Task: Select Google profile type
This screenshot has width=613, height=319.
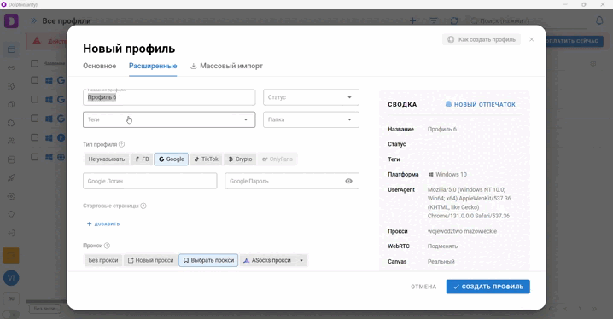Action: (x=172, y=159)
